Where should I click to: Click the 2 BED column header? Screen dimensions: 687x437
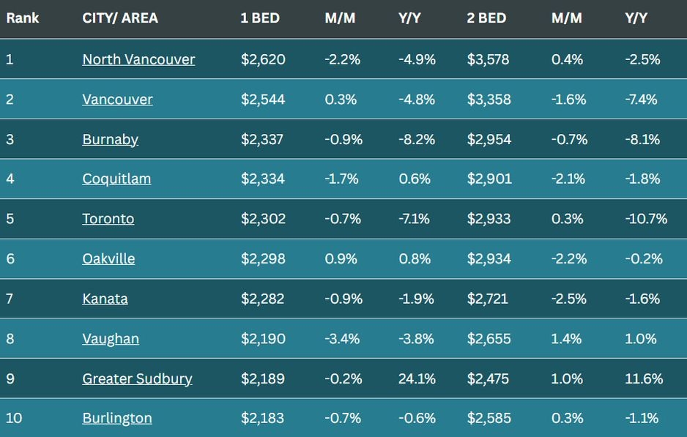[x=486, y=18]
